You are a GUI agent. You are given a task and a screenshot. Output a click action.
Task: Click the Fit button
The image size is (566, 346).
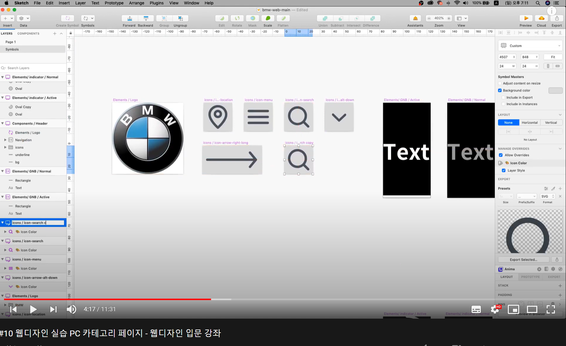(x=553, y=57)
